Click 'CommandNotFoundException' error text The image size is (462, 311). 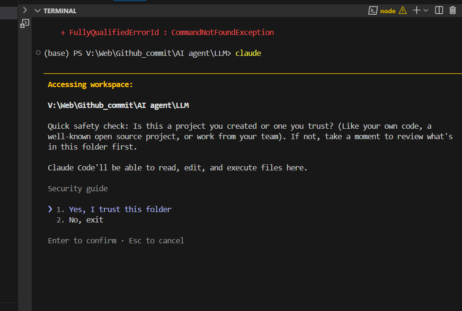click(222, 32)
